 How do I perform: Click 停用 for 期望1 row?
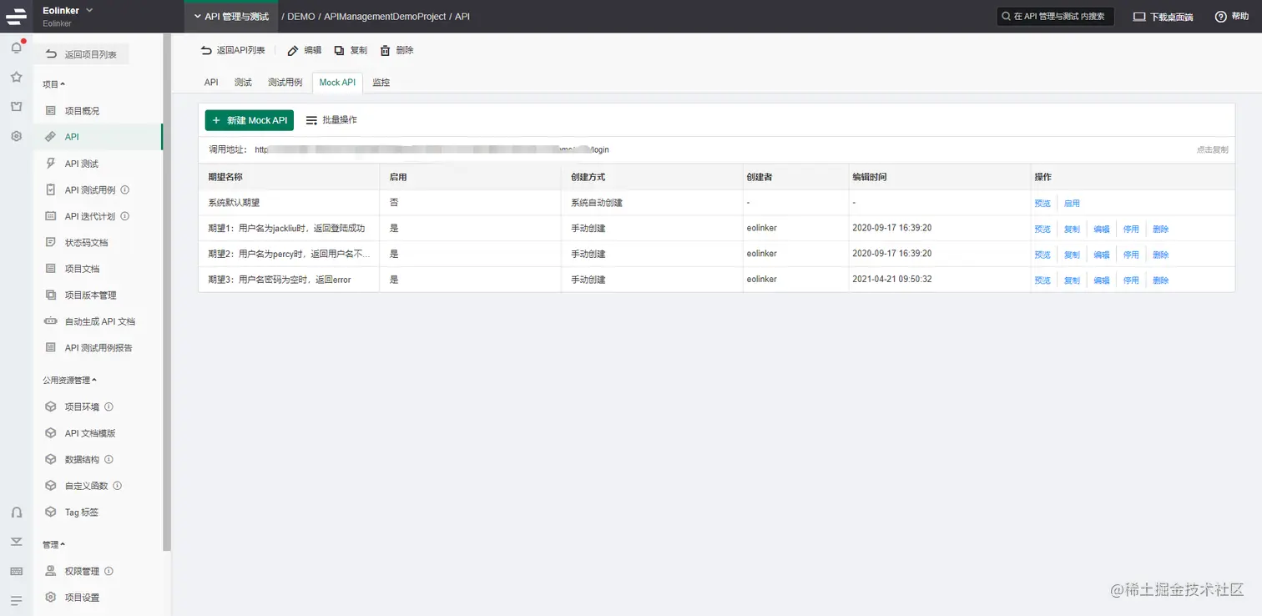point(1131,230)
